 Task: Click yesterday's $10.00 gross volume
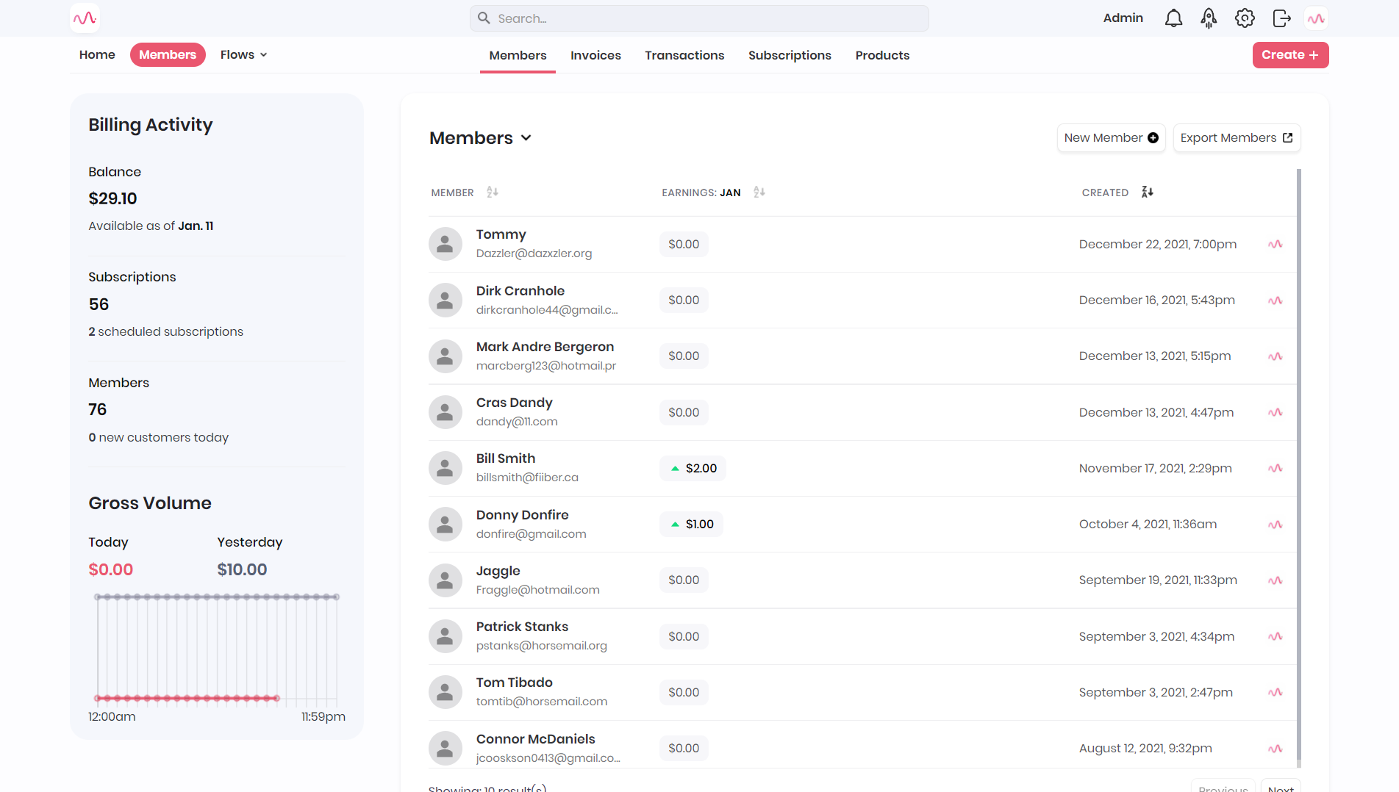242,570
